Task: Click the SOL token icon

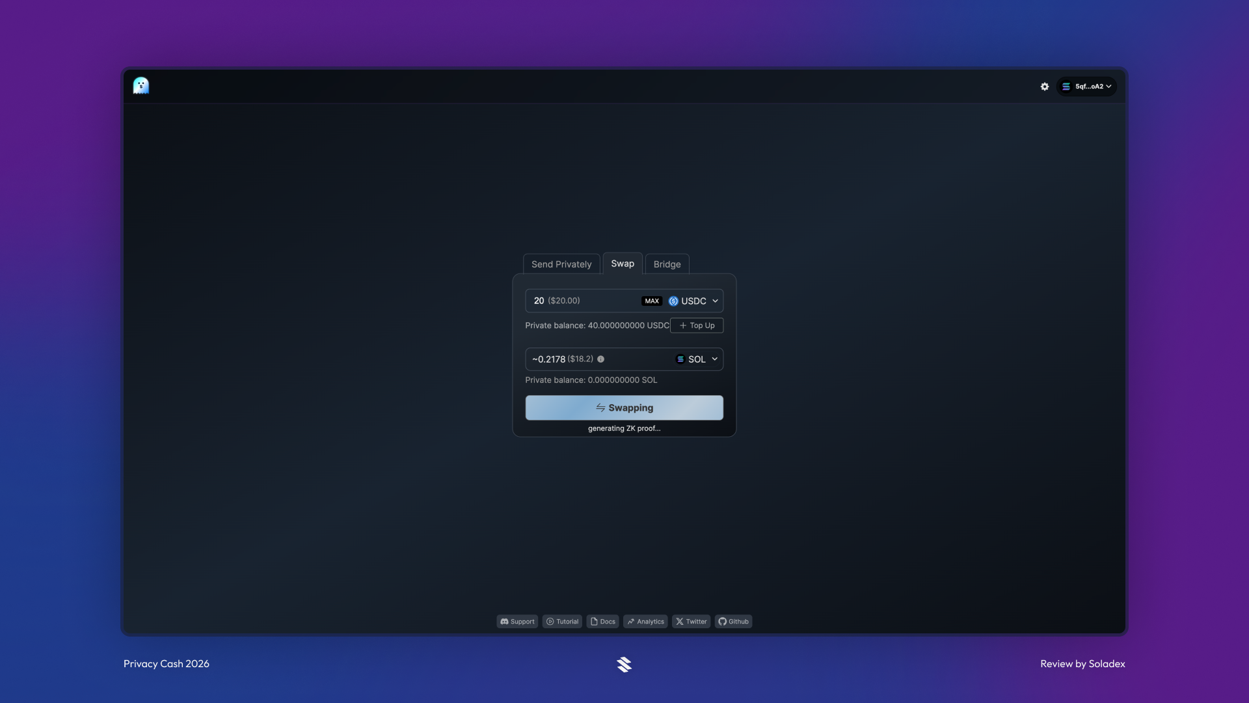Action: pyautogui.click(x=680, y=359)
